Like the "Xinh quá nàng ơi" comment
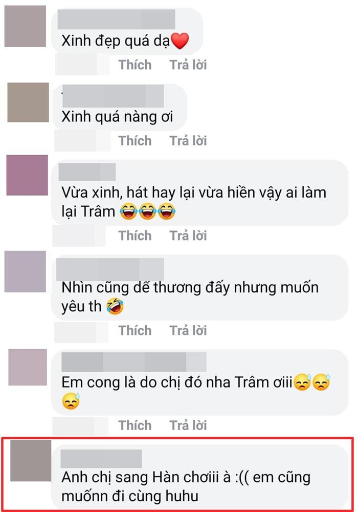 click(135, 141)
